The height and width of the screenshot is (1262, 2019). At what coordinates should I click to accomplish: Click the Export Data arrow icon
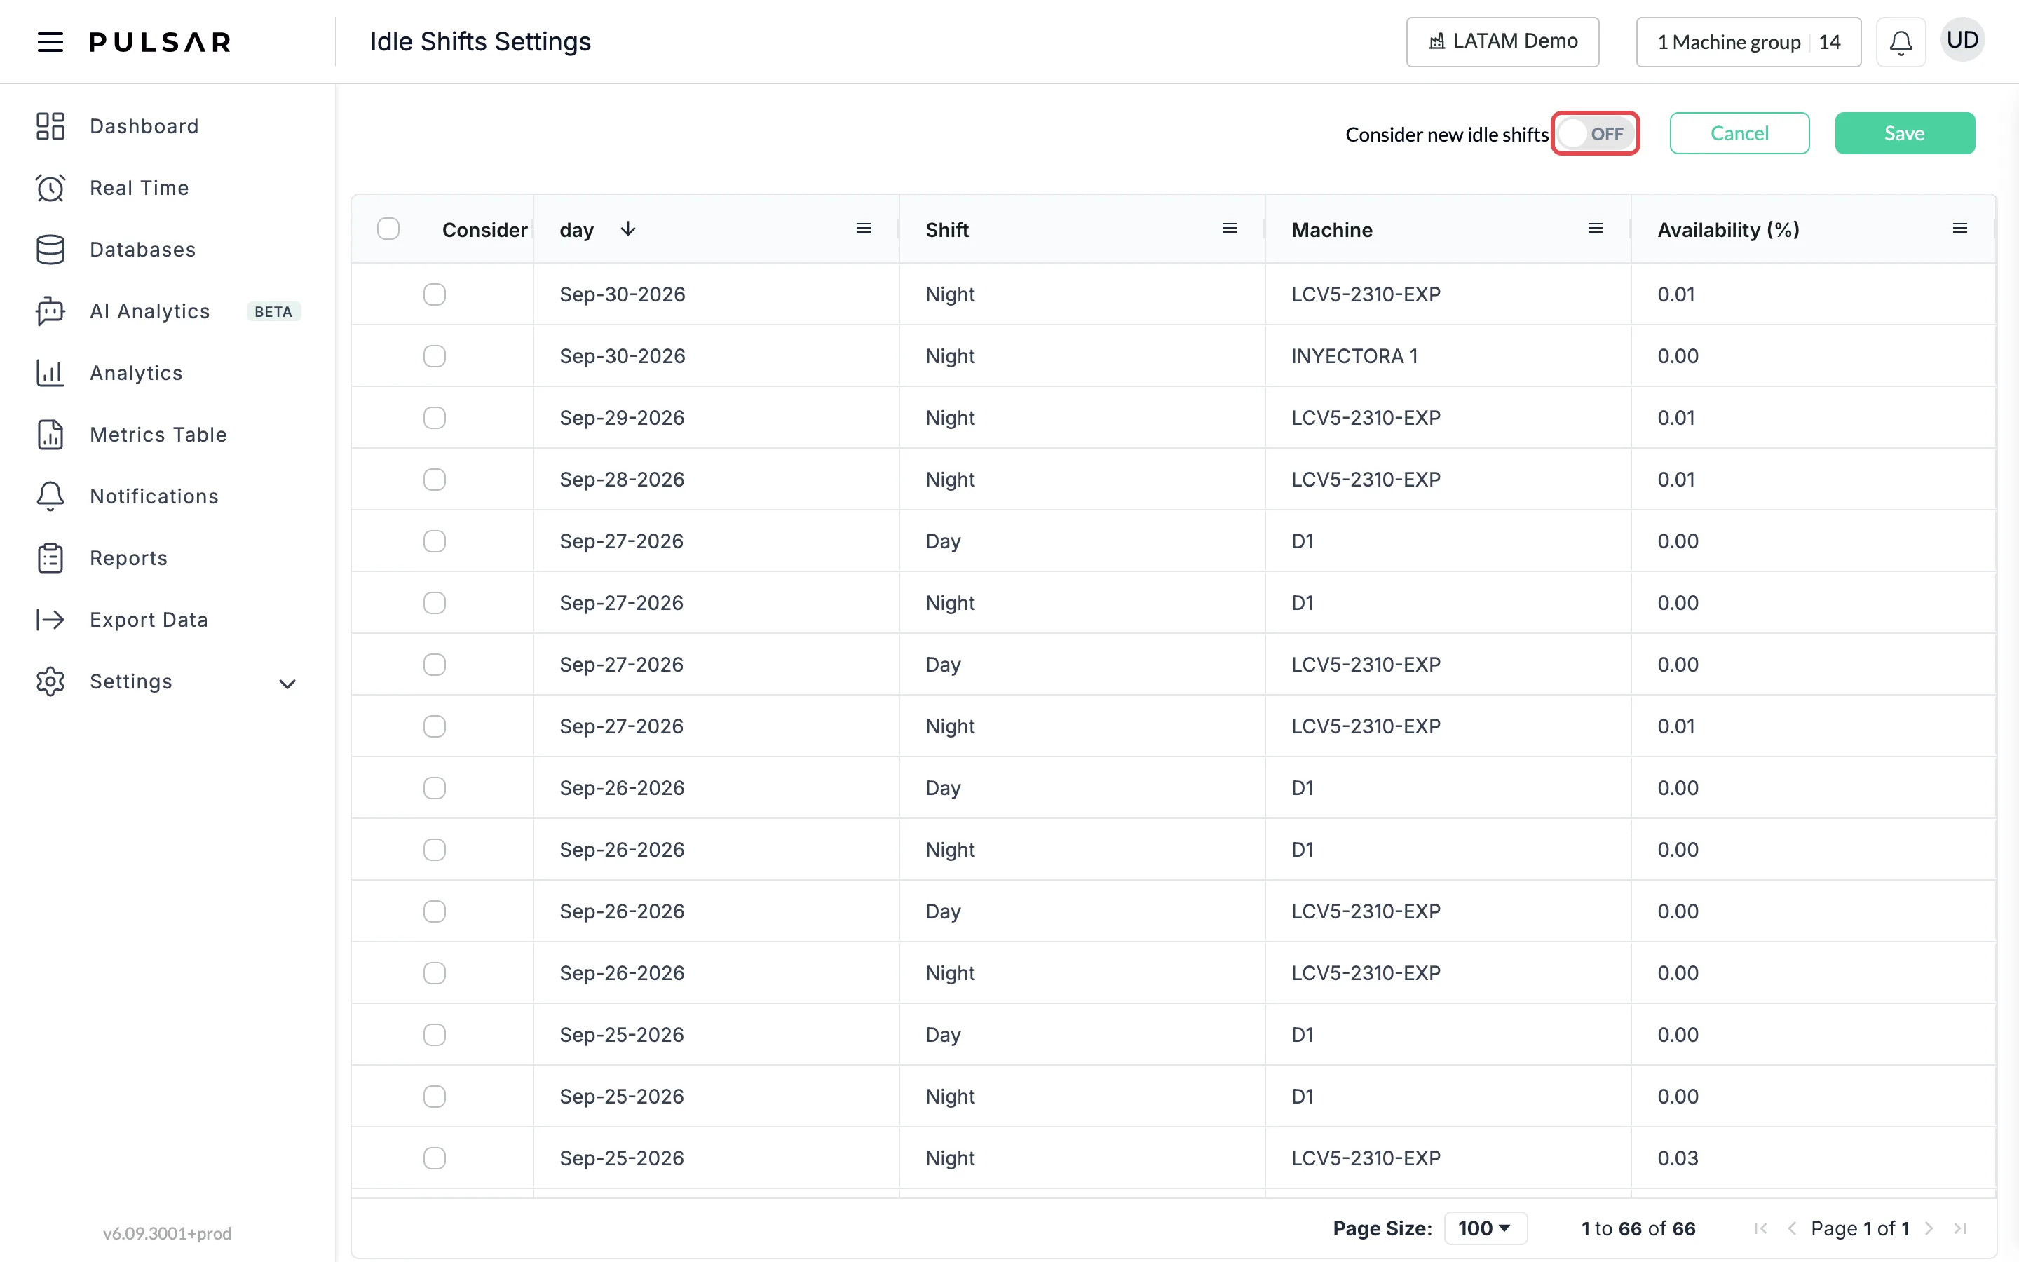pos(50,619)
